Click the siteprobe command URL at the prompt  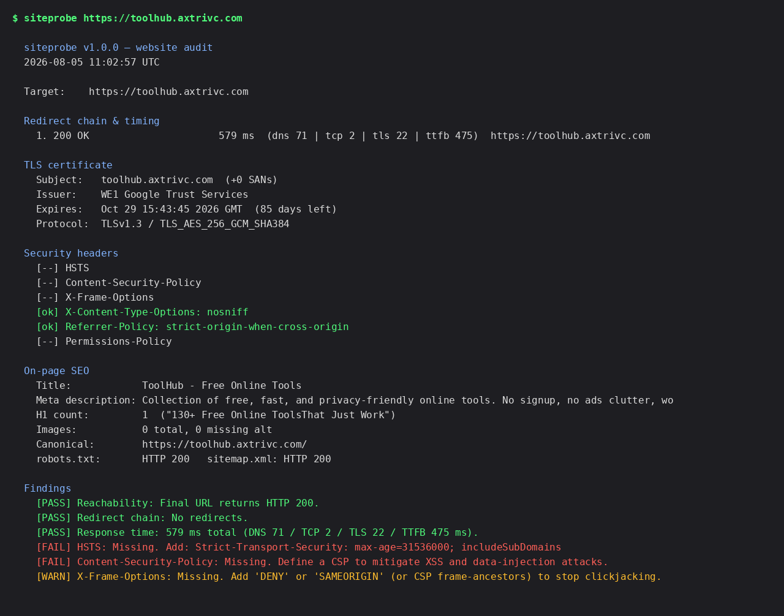point(163,18)
